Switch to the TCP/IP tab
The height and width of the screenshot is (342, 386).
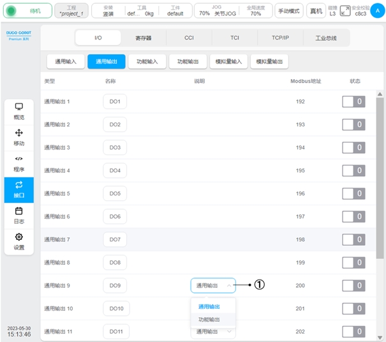click(x=281, y=38)
